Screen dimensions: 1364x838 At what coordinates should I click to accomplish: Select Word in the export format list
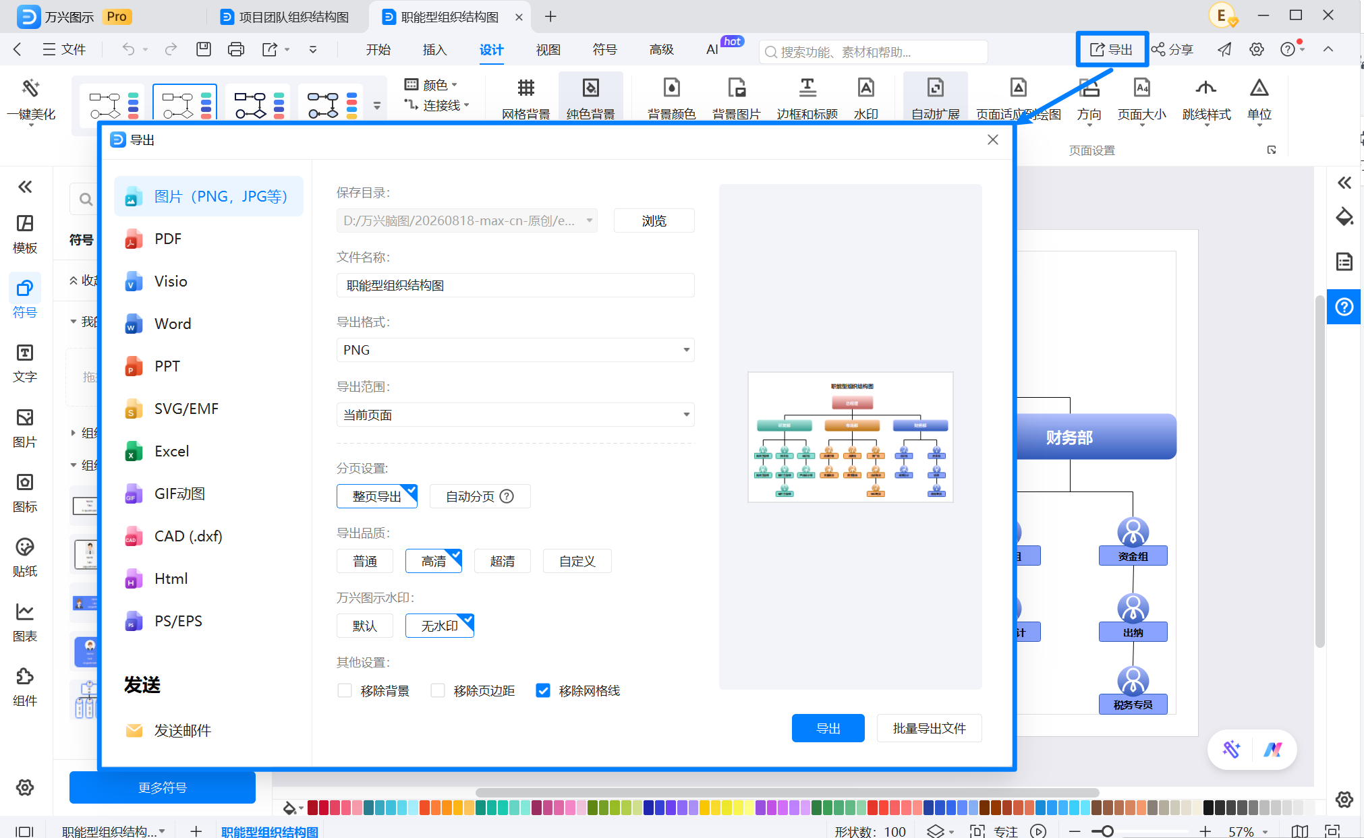click(209, 324)
